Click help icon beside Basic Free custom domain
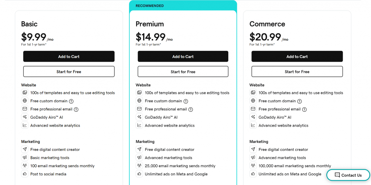 pos(71,101)
